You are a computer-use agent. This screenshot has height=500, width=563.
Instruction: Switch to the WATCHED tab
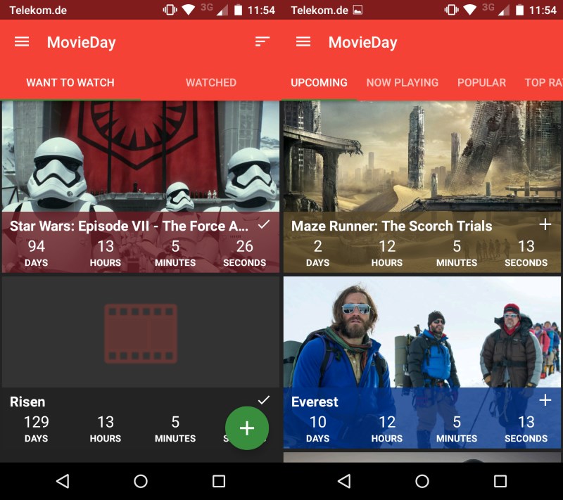coord(211,82)
